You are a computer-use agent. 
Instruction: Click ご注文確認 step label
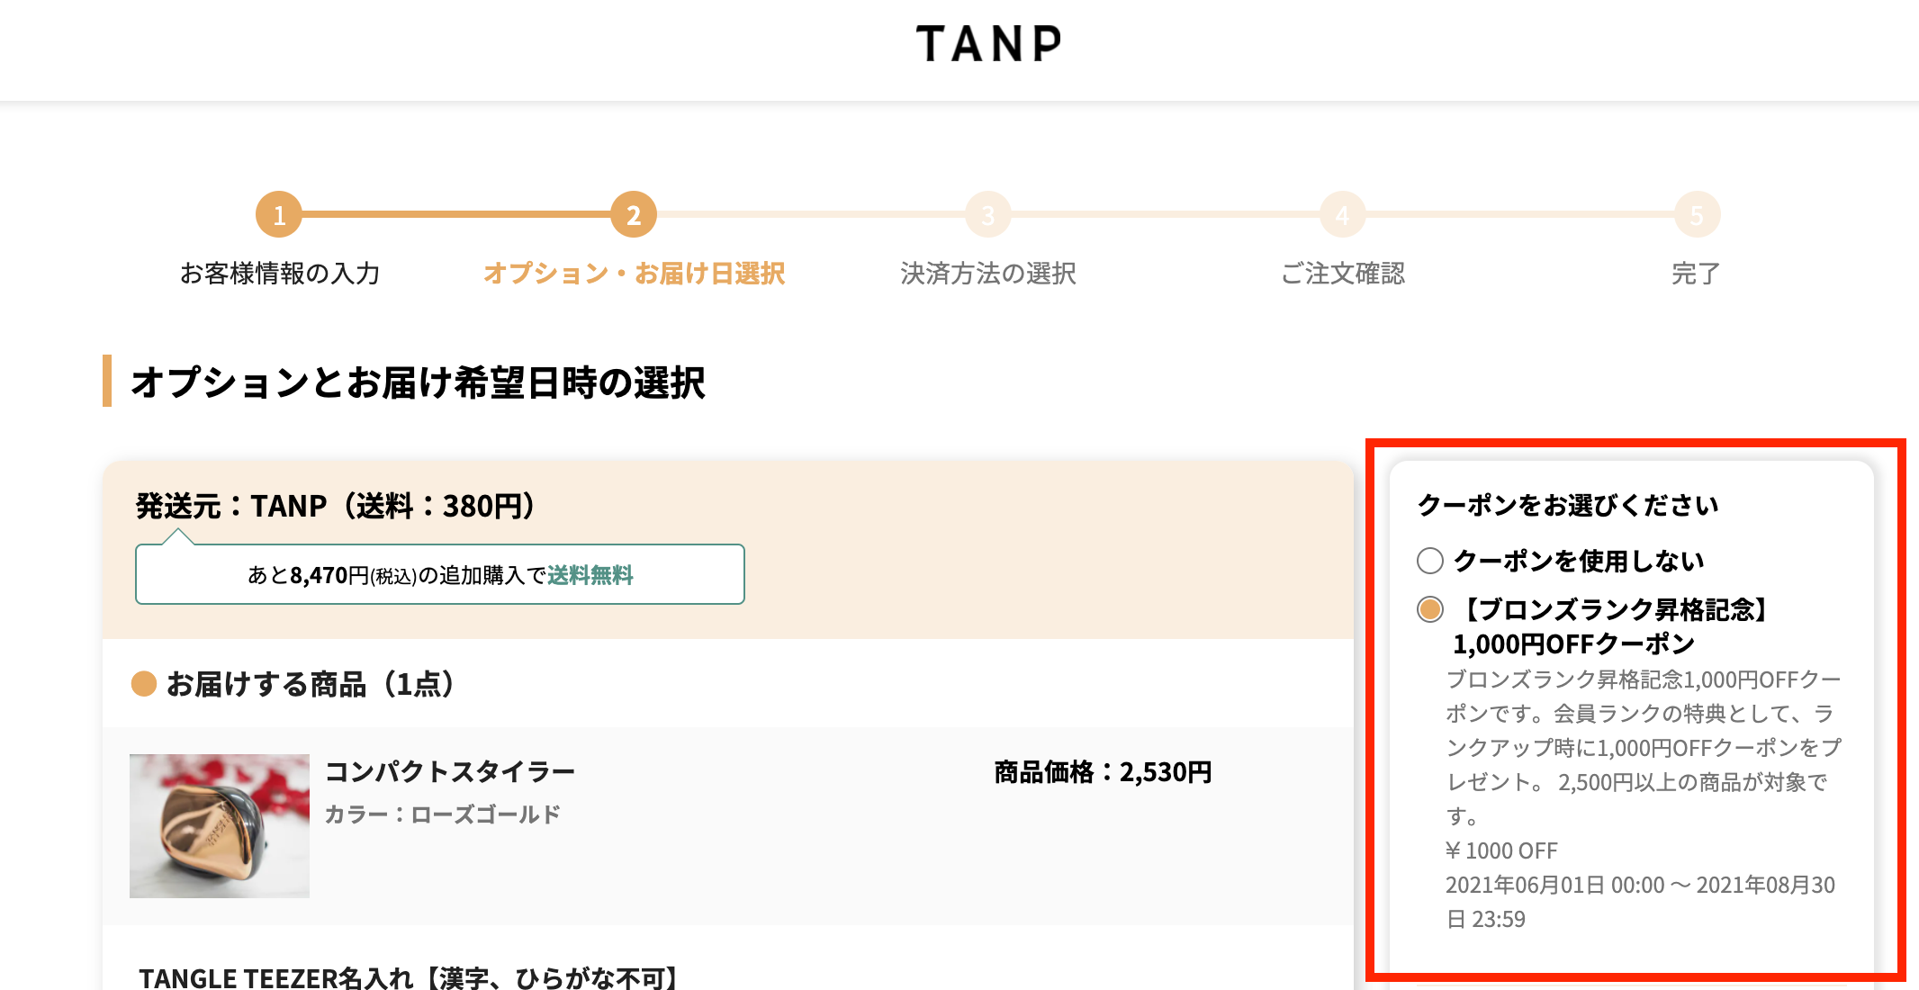(x=1342, y=274)
